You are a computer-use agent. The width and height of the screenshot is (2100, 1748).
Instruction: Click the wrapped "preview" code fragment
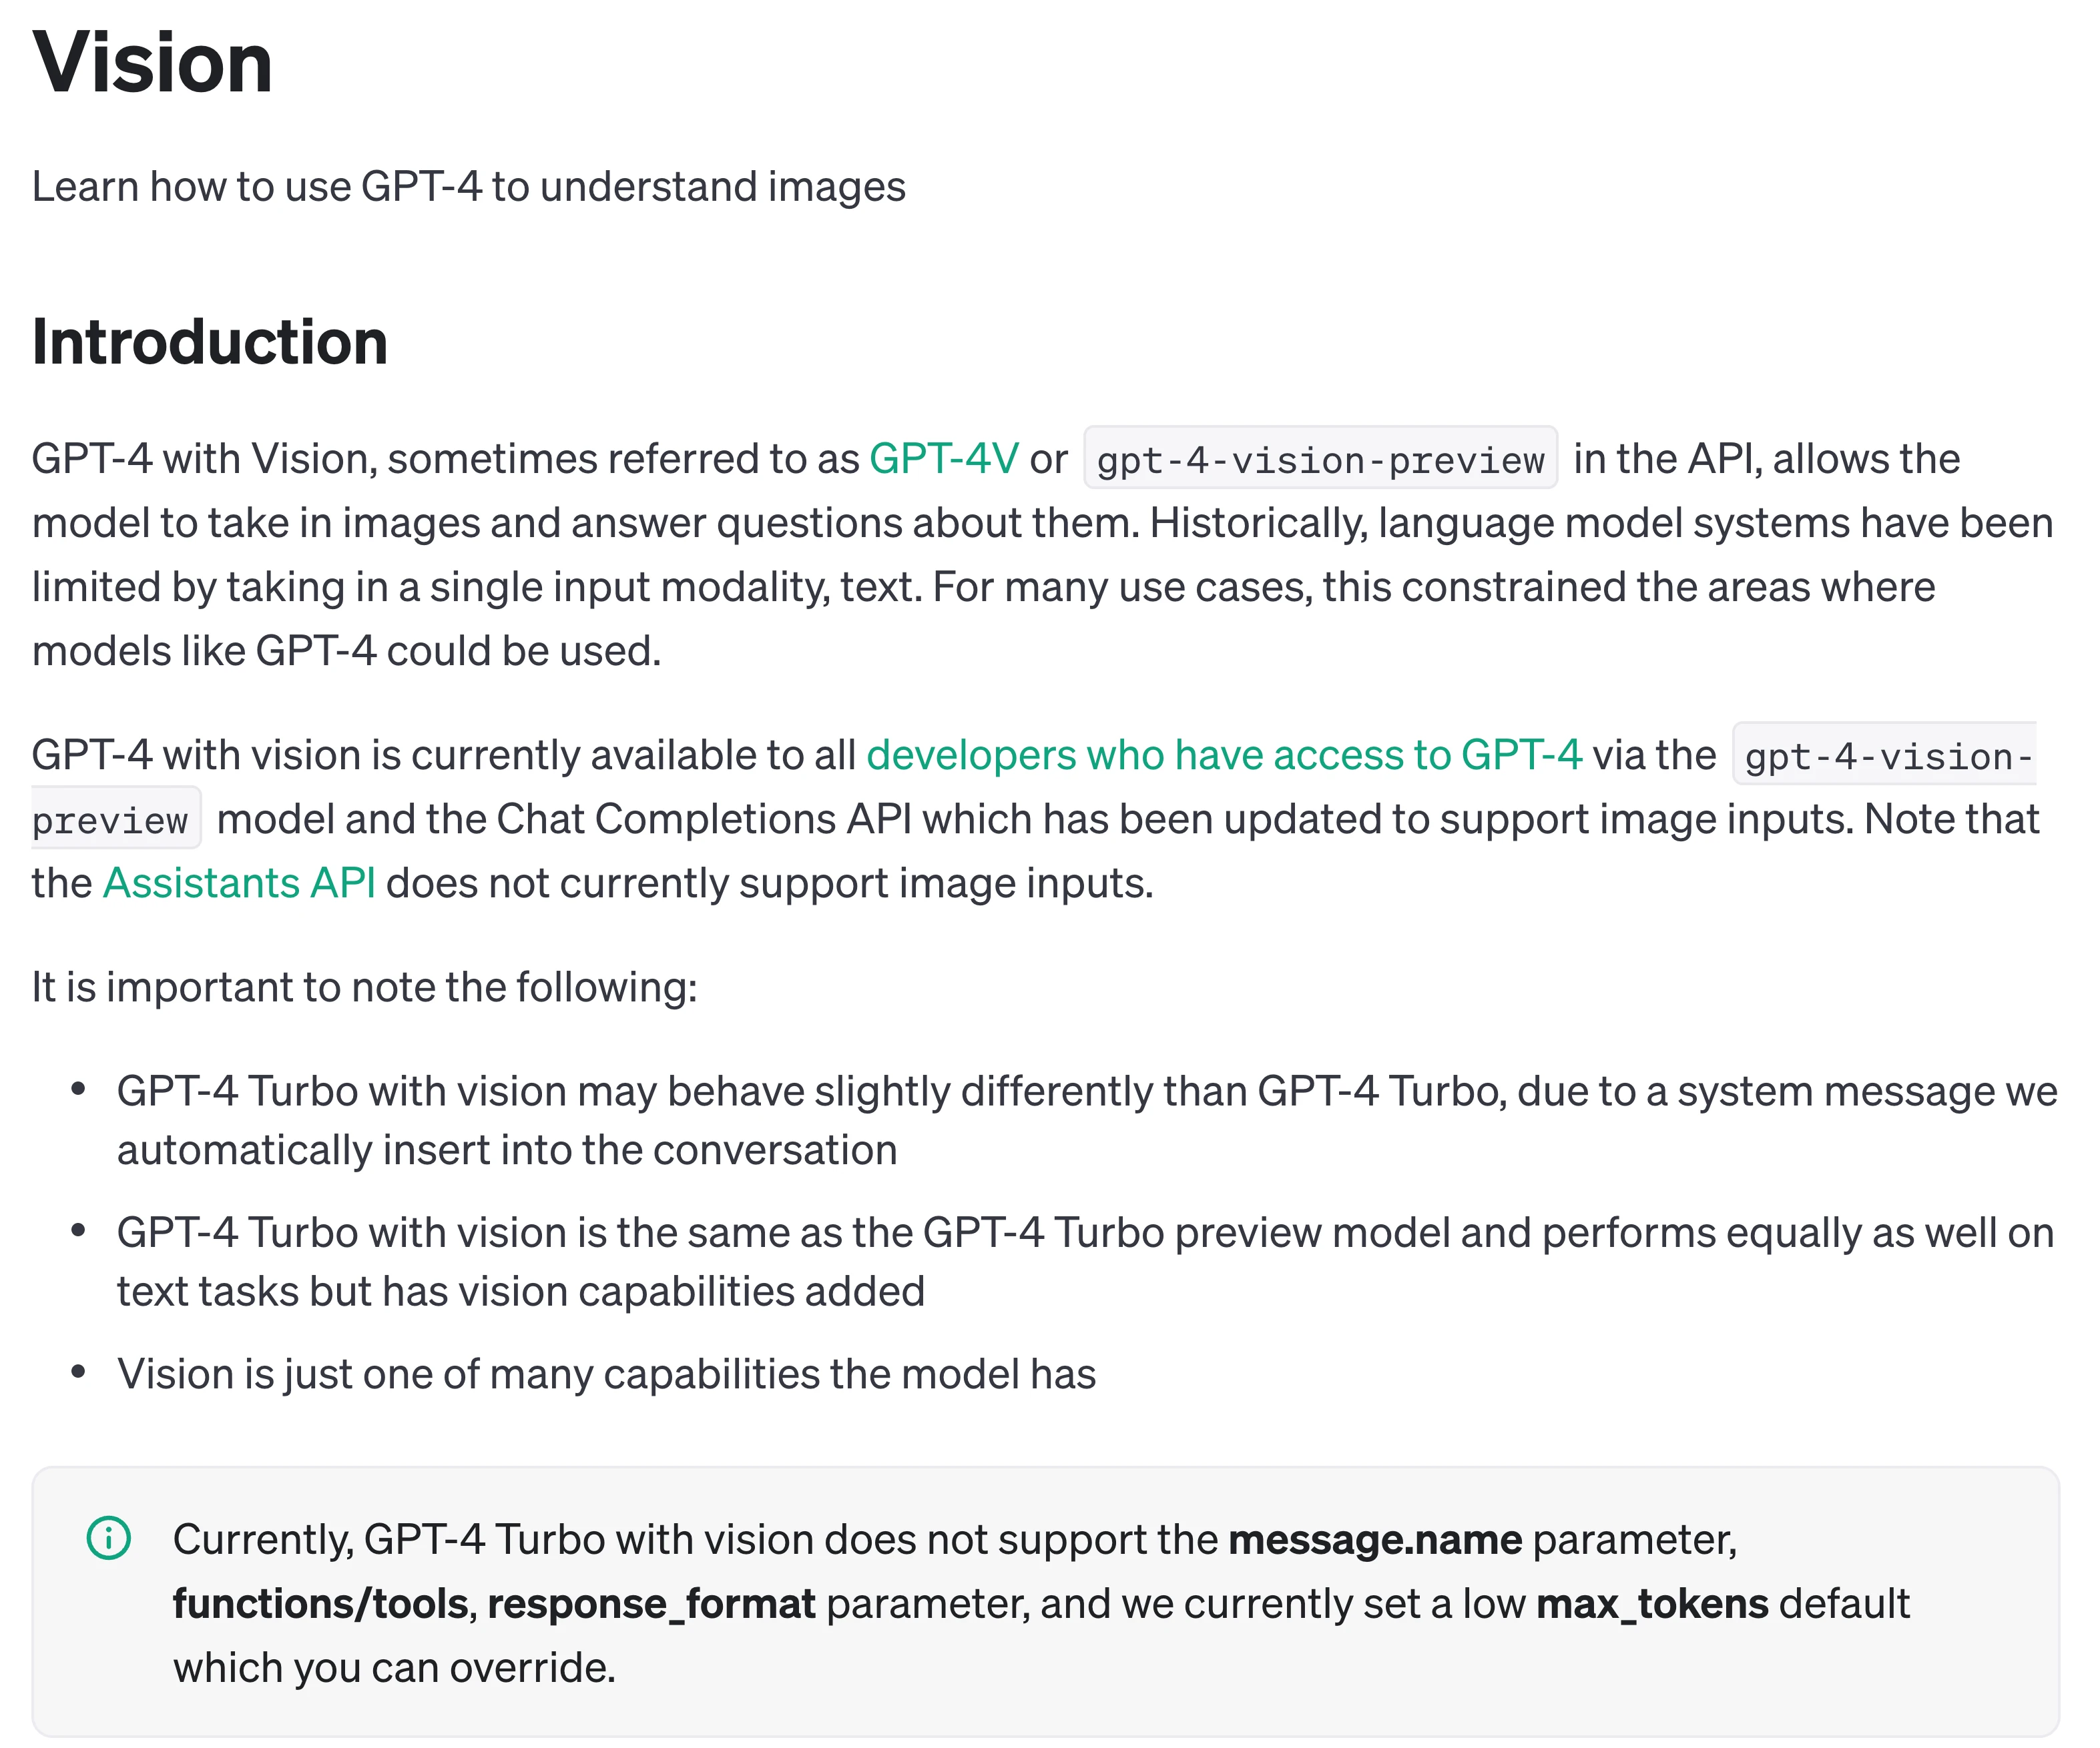tap(112, 821)
